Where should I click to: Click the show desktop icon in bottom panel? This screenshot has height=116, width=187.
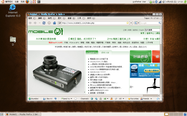click(2, 114)
